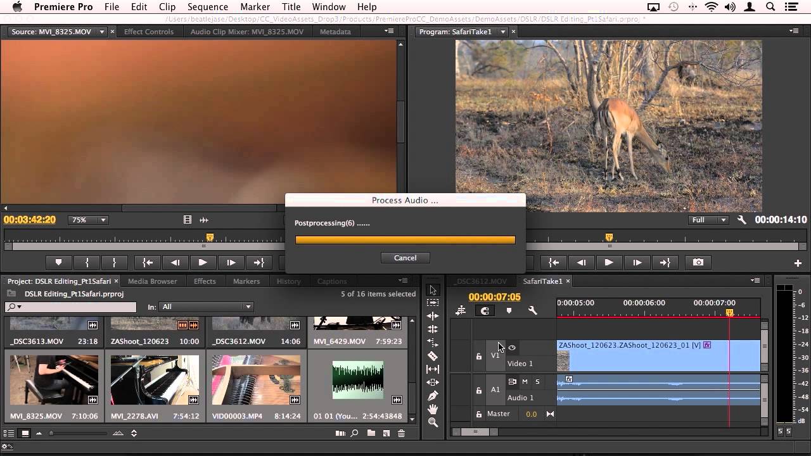Select the Razor tool
The width and height of the screenshot is (811, 456).
(x=433, y=356)
